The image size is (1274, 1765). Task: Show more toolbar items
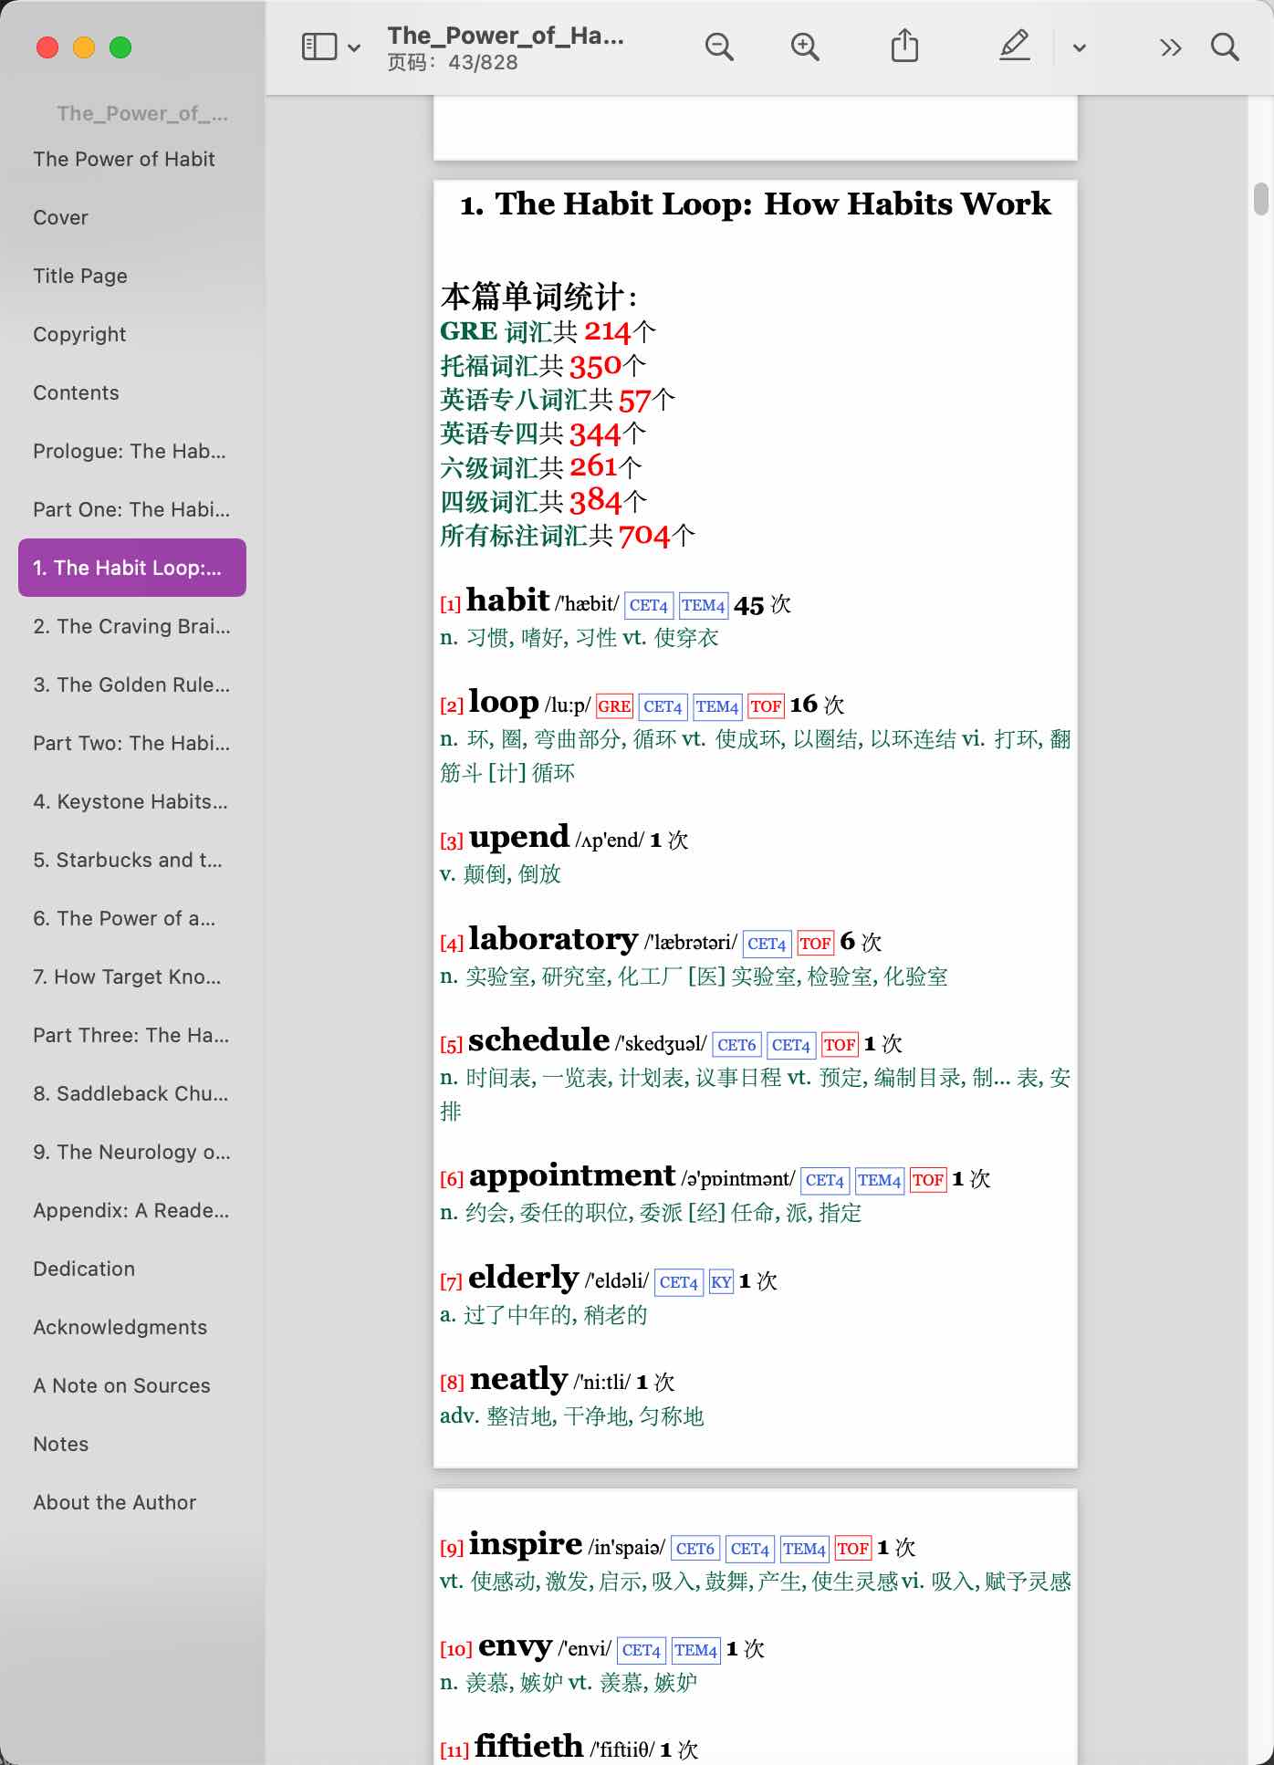pos(1170,47)
